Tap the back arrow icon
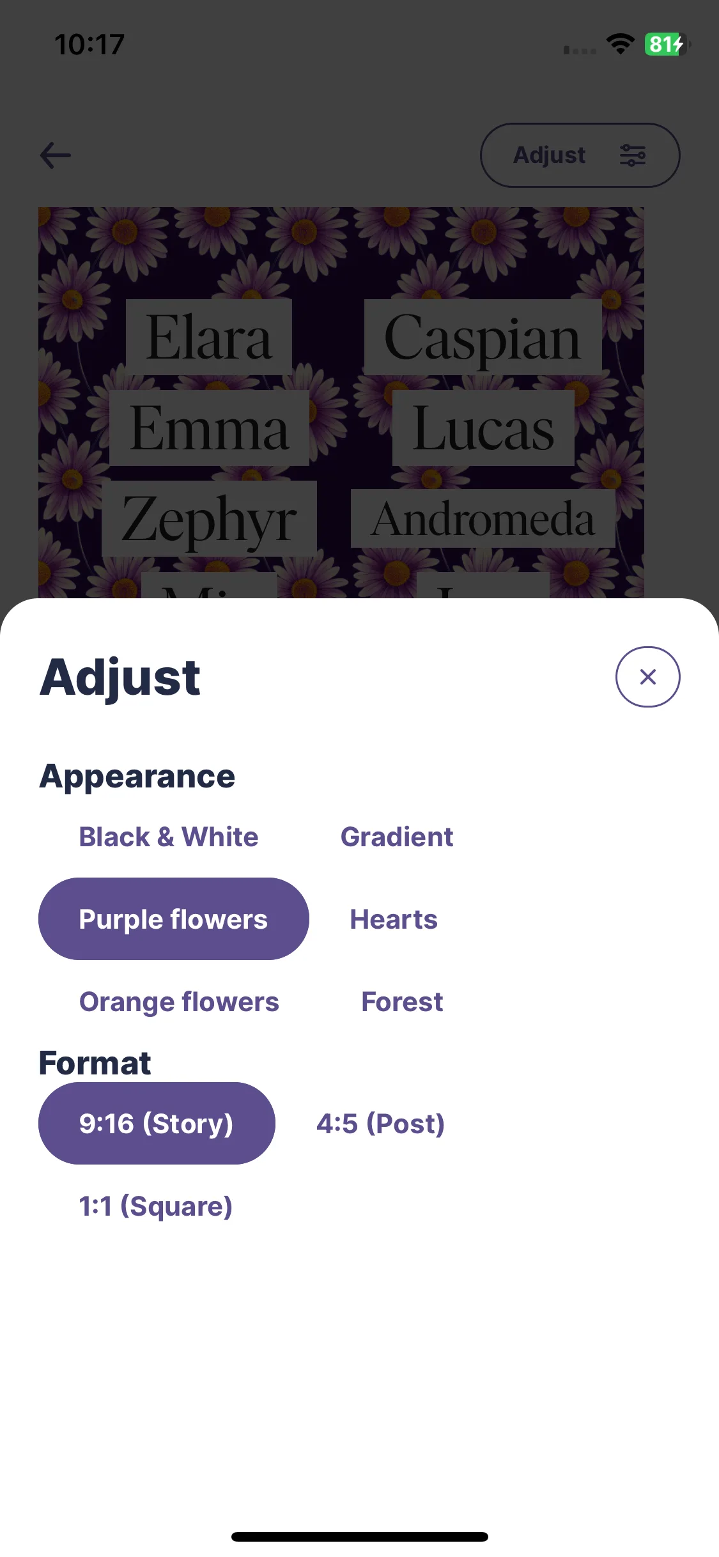719x1557 pixels. (56, 155)
